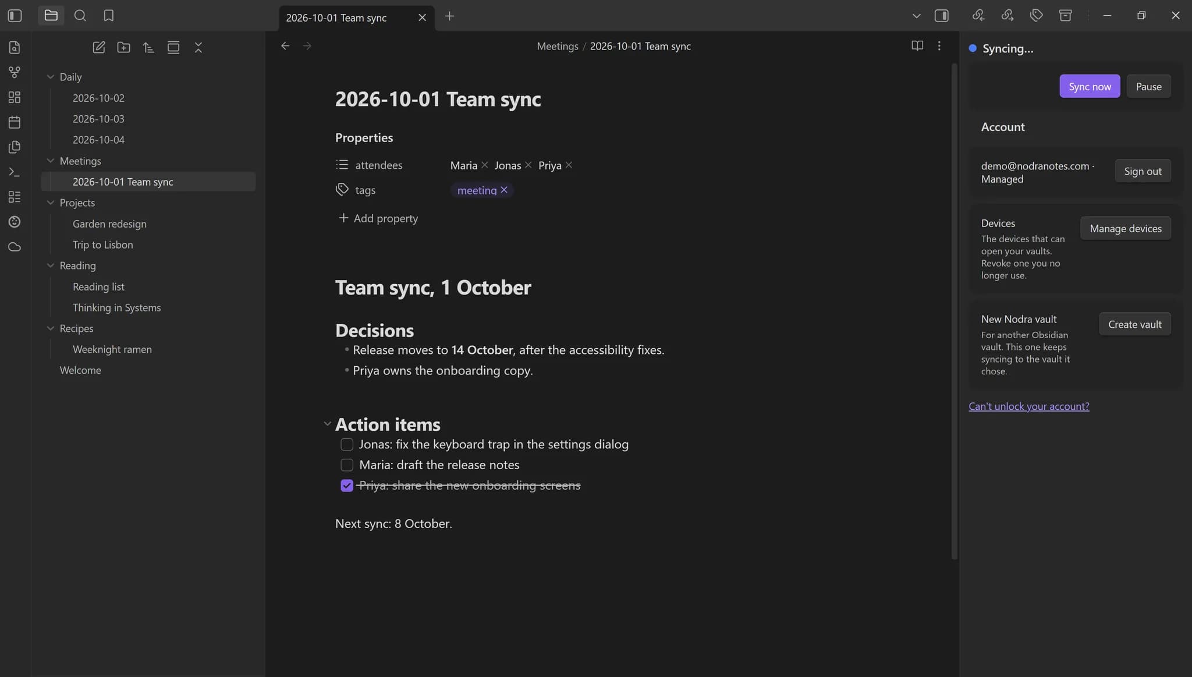The image size is (1192, 677).
Task: Click Create vault
Action: tap(1134, 324)
